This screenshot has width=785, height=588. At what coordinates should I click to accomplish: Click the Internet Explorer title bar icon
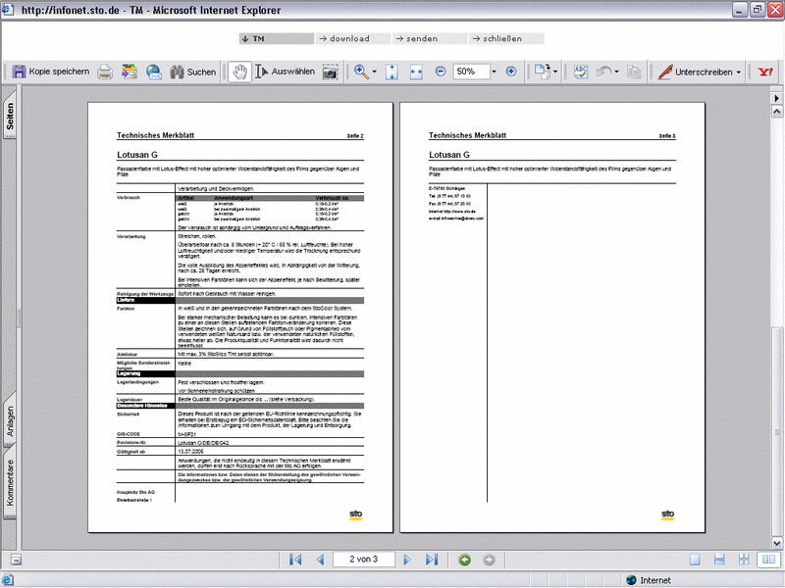(x=8, y=10)
